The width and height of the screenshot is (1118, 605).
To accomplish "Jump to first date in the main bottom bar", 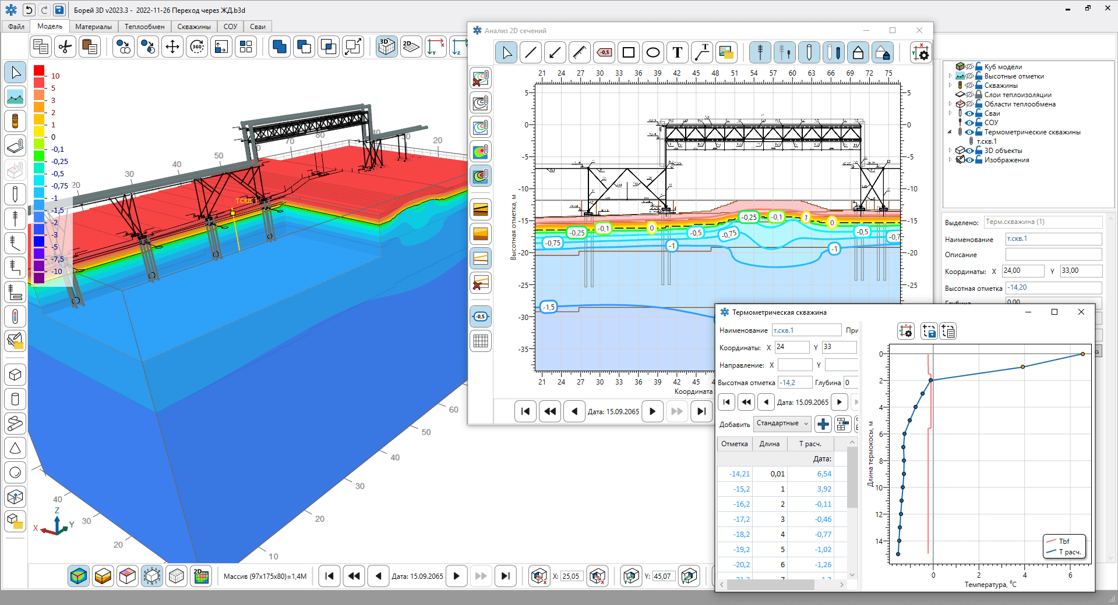I will click(x=329, y=576).
